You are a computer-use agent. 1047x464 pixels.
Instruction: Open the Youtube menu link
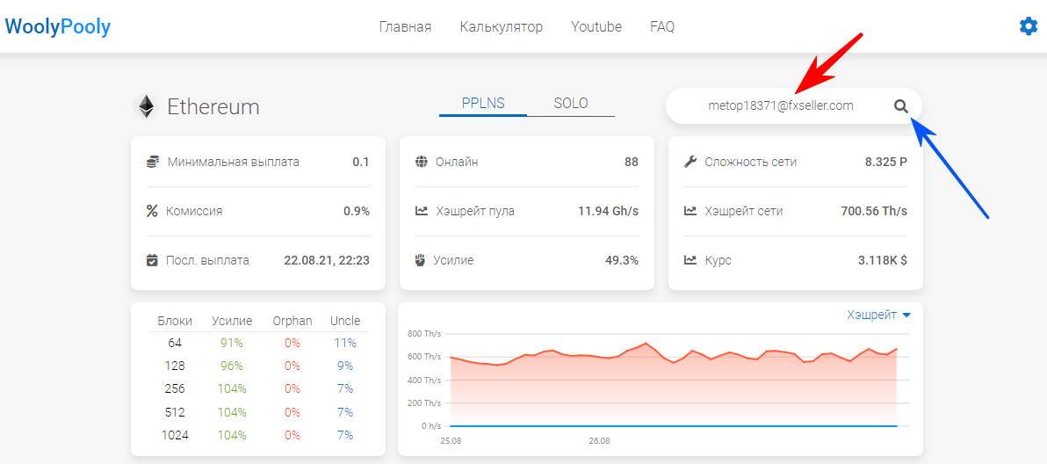pos(596,26)
